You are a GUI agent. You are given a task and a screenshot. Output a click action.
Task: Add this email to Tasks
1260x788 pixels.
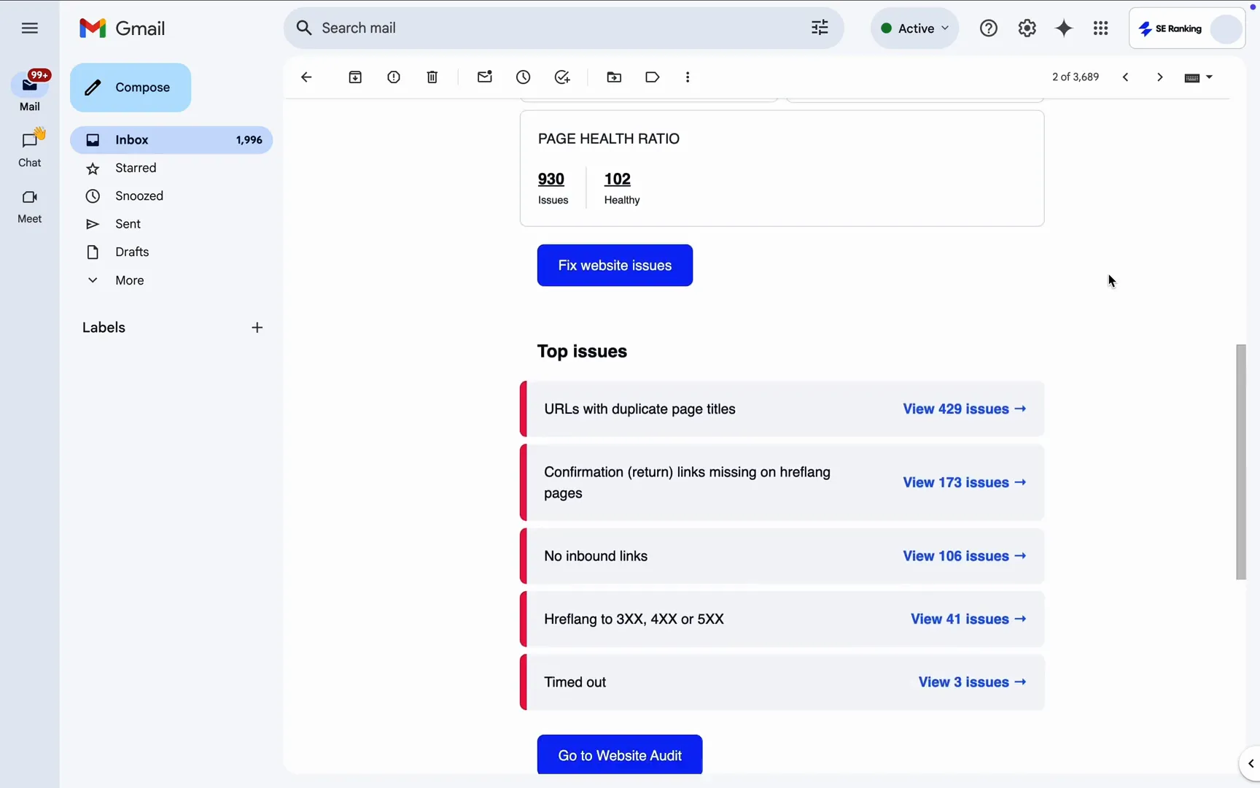(562, 77)
